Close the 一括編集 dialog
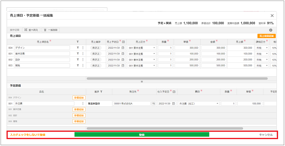This screenshot has height=146, width=285. click(272, 15)
